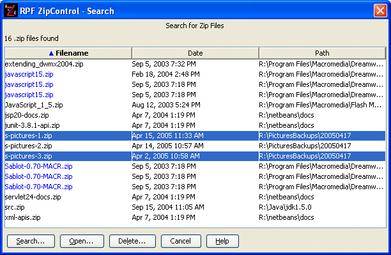Sort by the Filename column header
391x255 pixels.
68,53
